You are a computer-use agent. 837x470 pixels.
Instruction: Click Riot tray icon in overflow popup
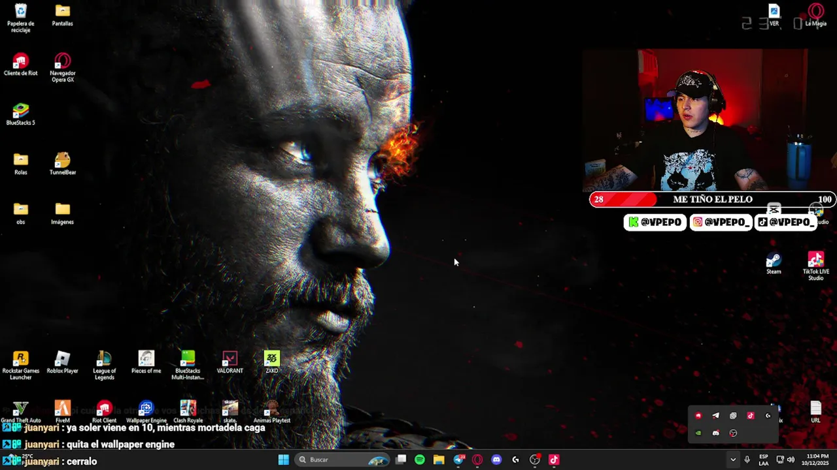(698, 415)
